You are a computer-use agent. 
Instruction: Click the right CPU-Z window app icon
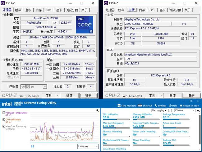tap(106, 3)
